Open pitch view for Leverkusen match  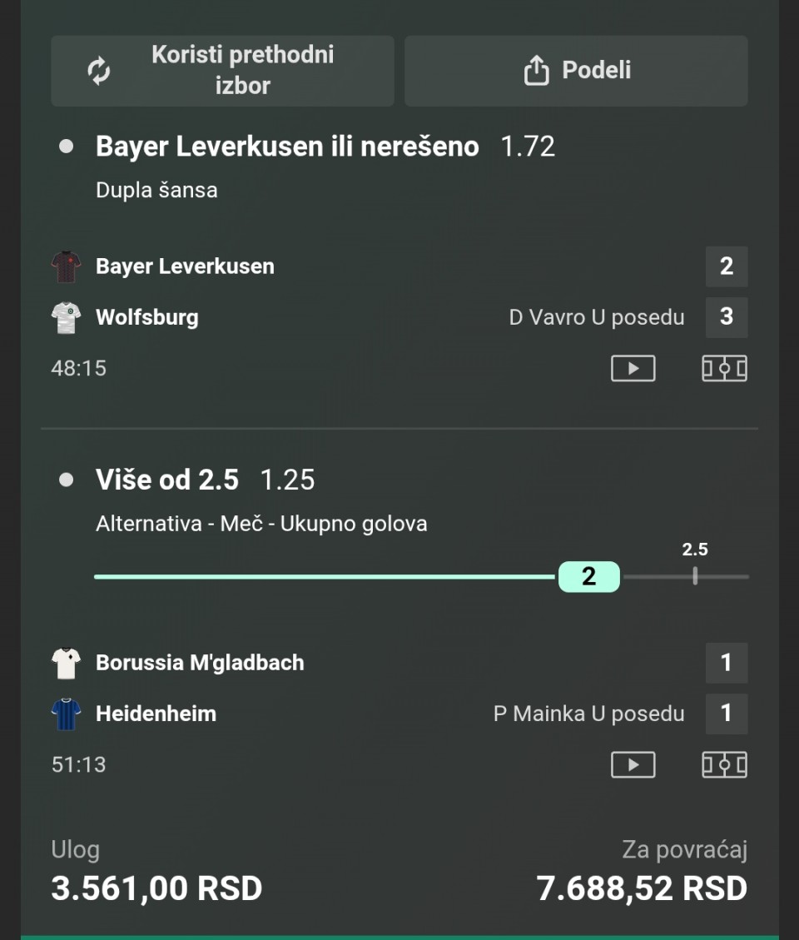click(724, 368)
